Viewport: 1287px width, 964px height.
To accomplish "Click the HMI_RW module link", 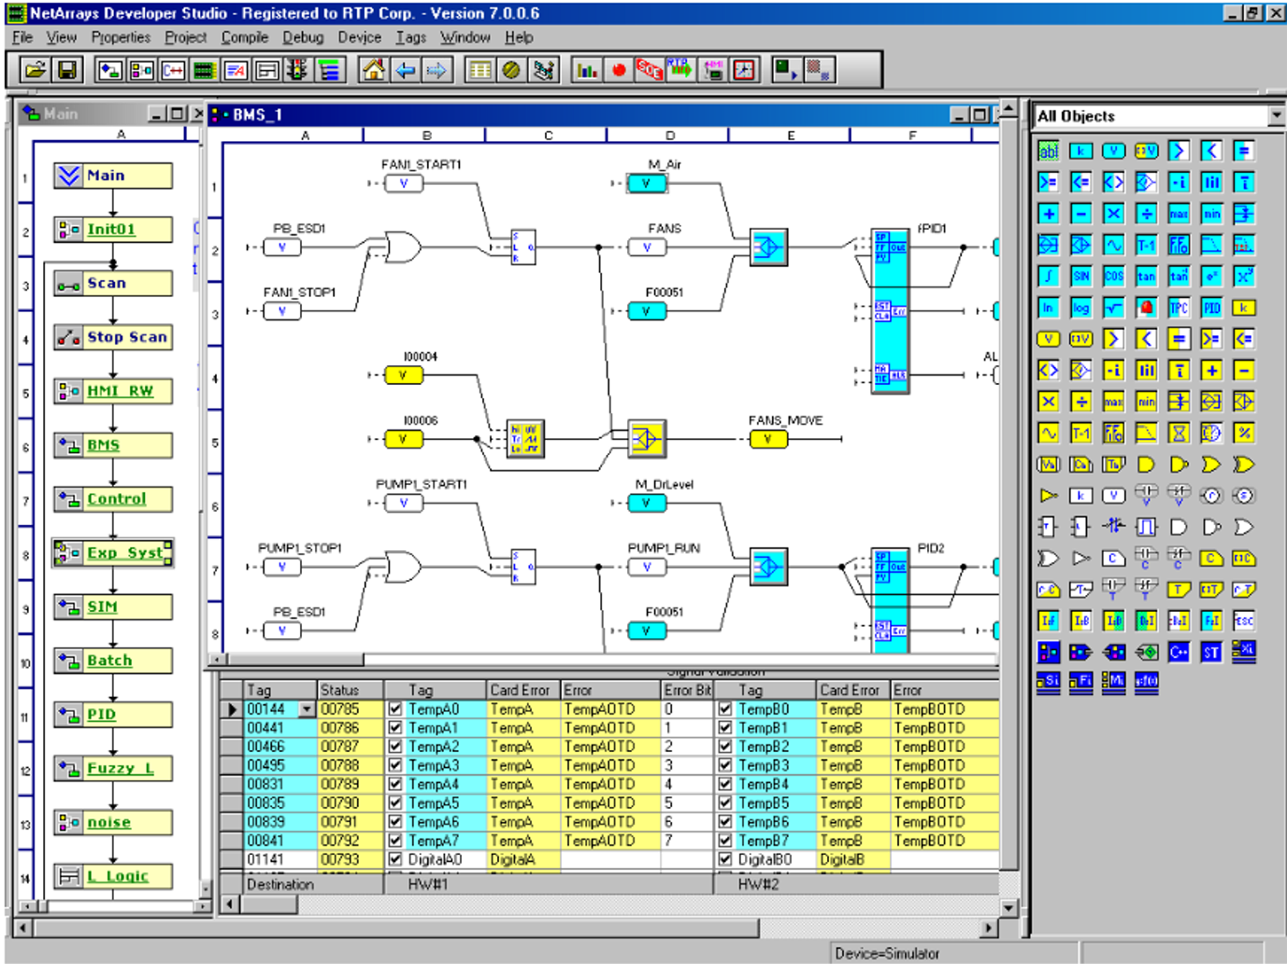I will pos(120,390).
